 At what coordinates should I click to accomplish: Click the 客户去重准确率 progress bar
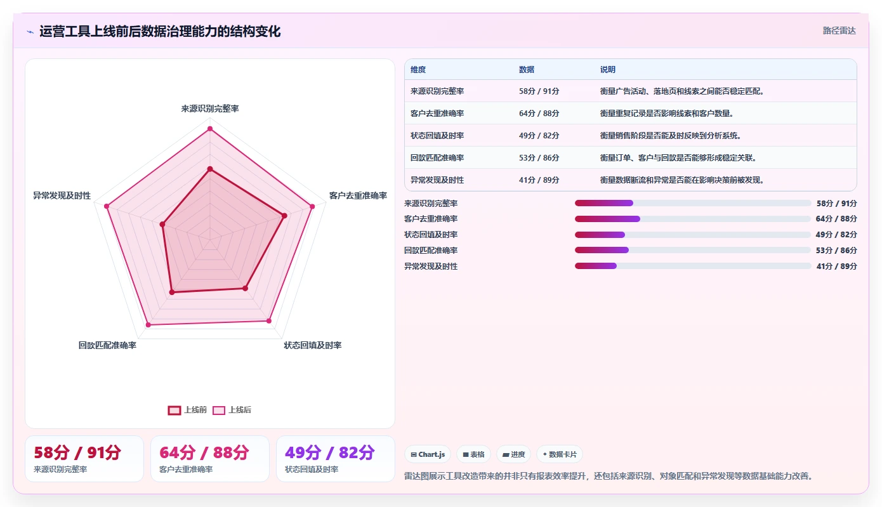pyautogui.click(x=693, y=219)
